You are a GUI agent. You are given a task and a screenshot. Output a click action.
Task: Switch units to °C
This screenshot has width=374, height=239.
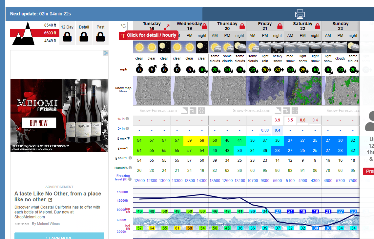123,26
